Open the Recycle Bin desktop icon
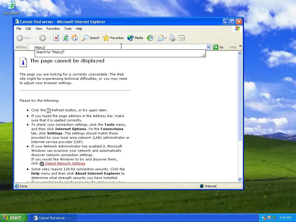 tap(11, 8)
